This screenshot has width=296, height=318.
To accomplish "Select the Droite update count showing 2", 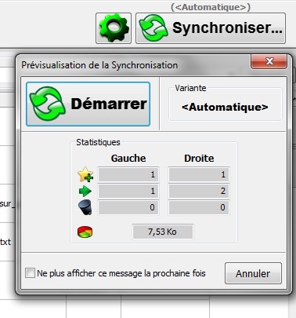I will tap(199, 191).
